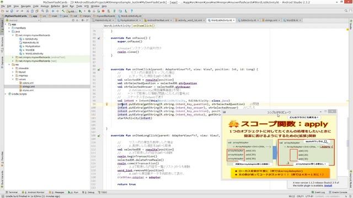353x198 pixels.
Task: Expand the Gradle Scripts node
Action: pos(6,94)
